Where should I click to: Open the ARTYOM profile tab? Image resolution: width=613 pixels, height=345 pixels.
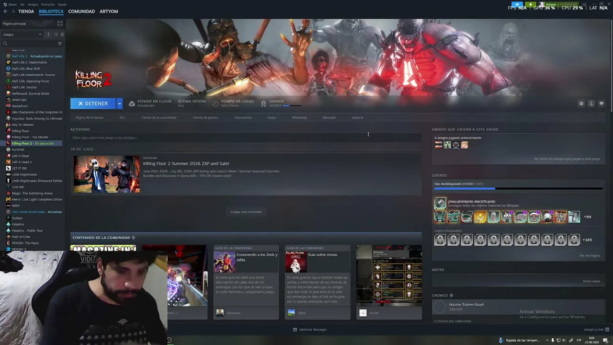[109, 11]
